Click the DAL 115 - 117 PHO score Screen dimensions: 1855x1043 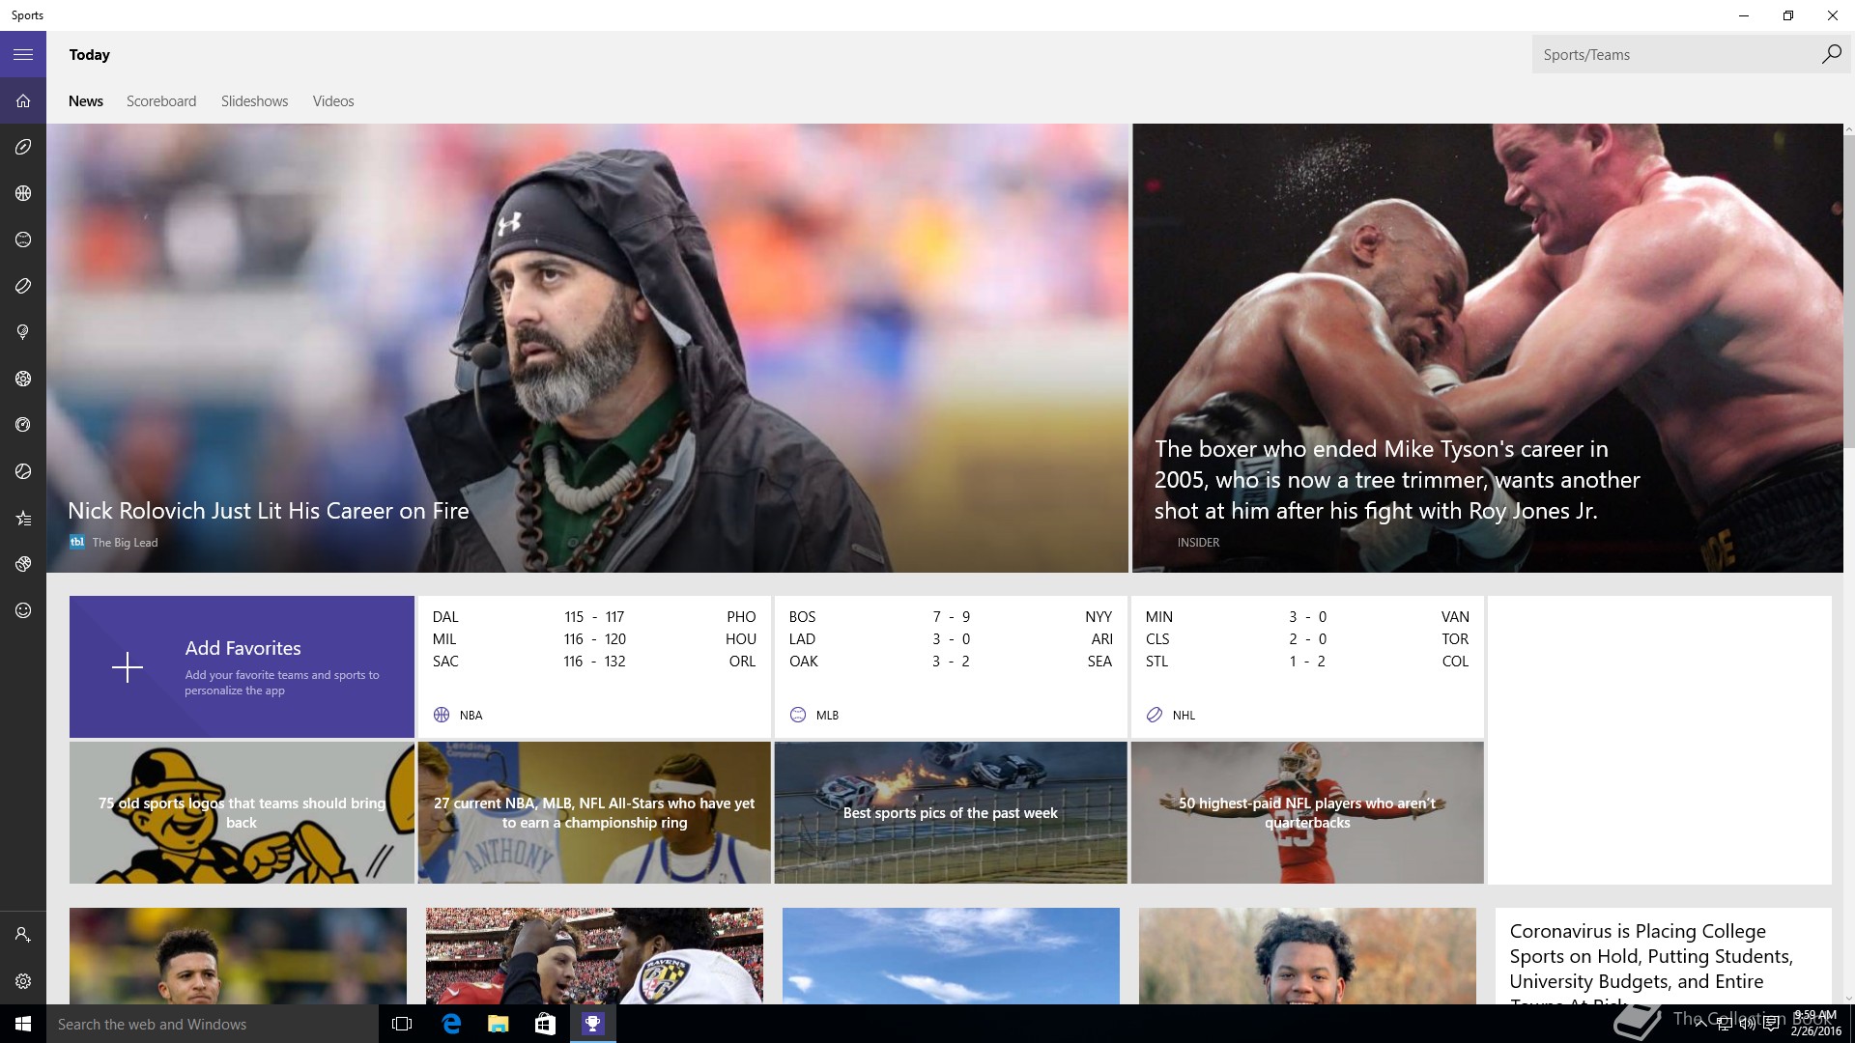tap(594, 616)
